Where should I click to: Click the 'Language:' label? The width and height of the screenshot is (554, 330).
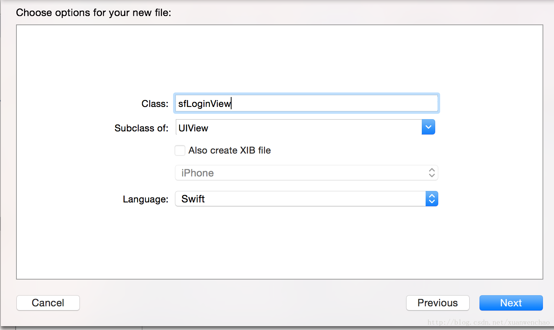[x=146, y=199]
